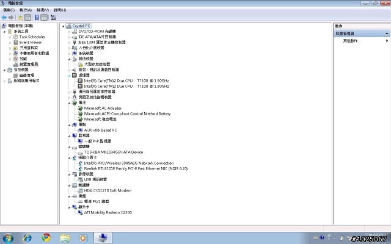Collapse the 其他裝置 category
The height and width of the screenshot is (244, 391).
tap(69, 59)
